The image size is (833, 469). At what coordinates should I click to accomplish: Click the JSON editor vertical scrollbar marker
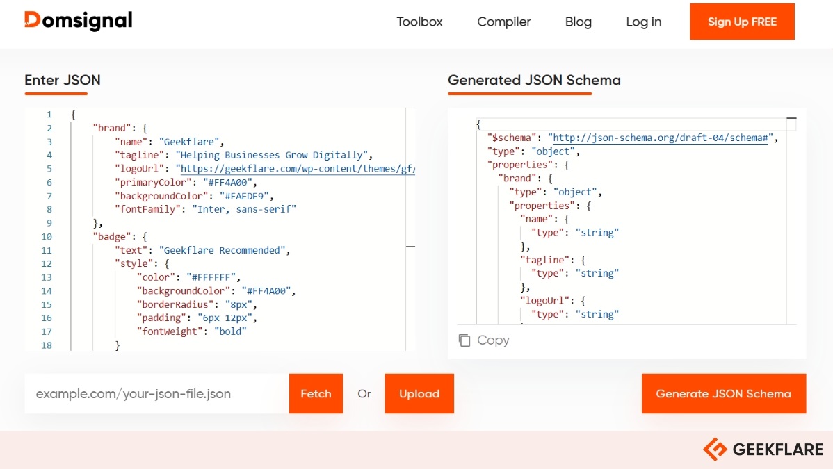pyautogui.click(x=410, y=247)
